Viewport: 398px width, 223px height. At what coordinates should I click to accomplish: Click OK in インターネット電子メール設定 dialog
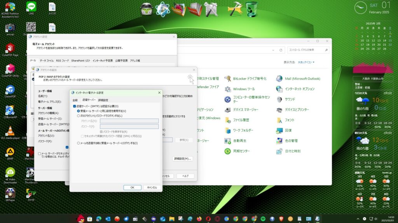click(132, 187)
